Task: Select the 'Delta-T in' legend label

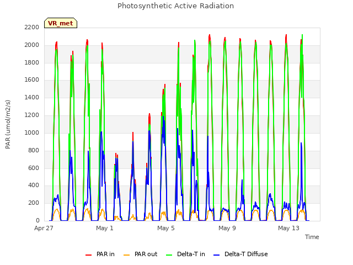Action: 191,254
